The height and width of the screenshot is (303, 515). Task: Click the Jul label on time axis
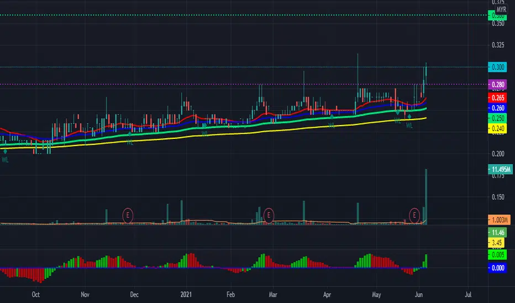tap(468, 295)
